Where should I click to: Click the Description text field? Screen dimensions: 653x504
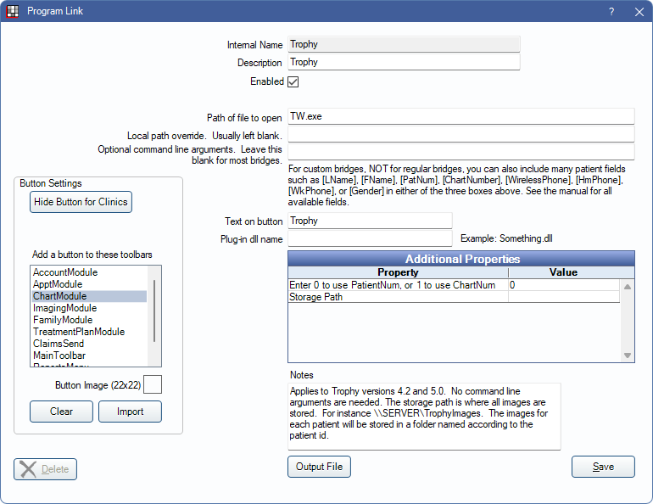coord(403,63)
